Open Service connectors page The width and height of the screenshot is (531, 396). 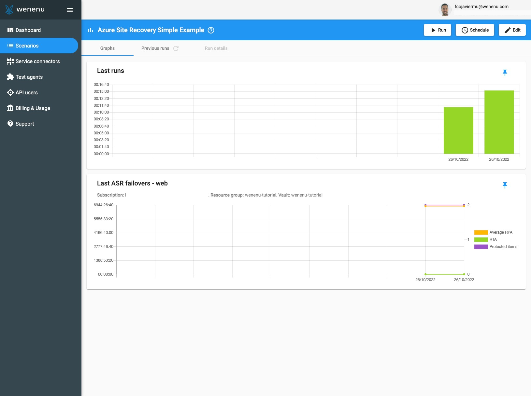tap(39, 61)
